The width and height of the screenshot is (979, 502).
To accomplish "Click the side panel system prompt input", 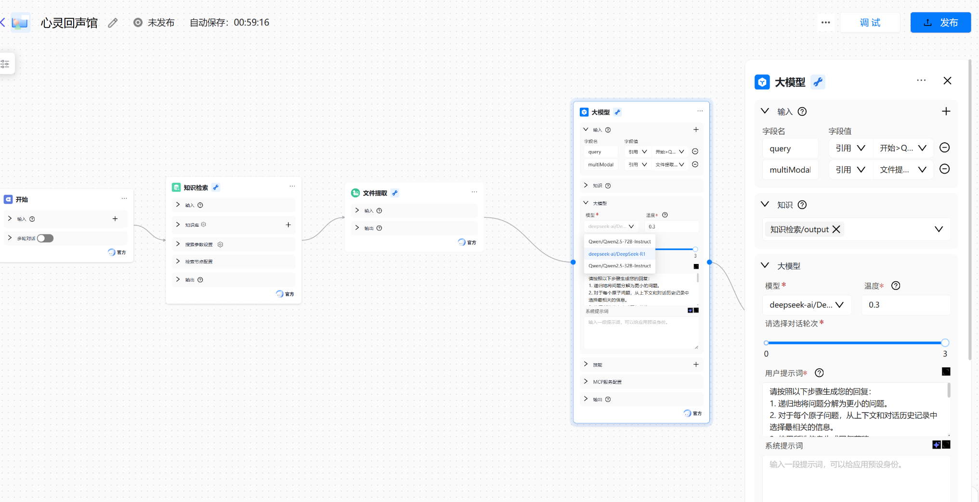I will 857,478.
